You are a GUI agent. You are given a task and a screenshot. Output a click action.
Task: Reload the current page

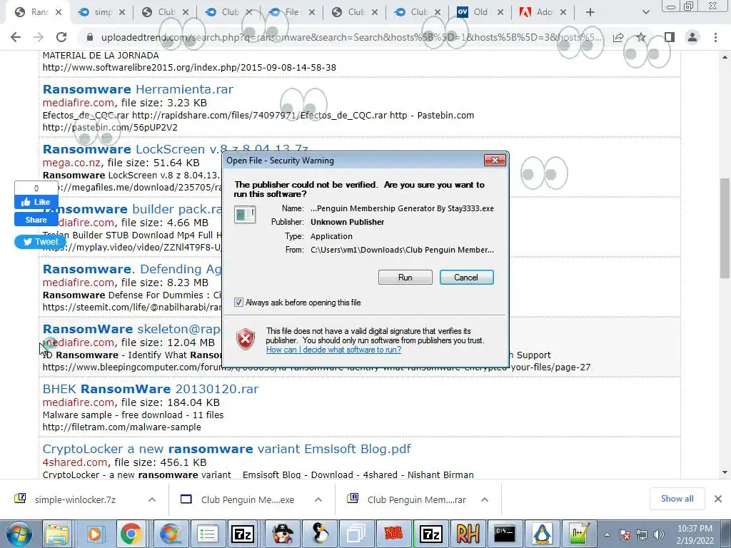pos(61,37)
